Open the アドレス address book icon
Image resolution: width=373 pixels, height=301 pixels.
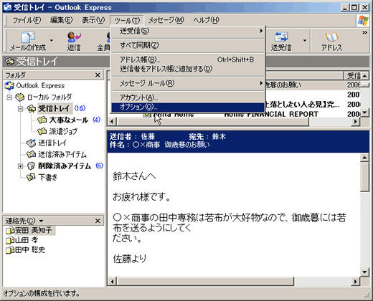coord(331,37)
